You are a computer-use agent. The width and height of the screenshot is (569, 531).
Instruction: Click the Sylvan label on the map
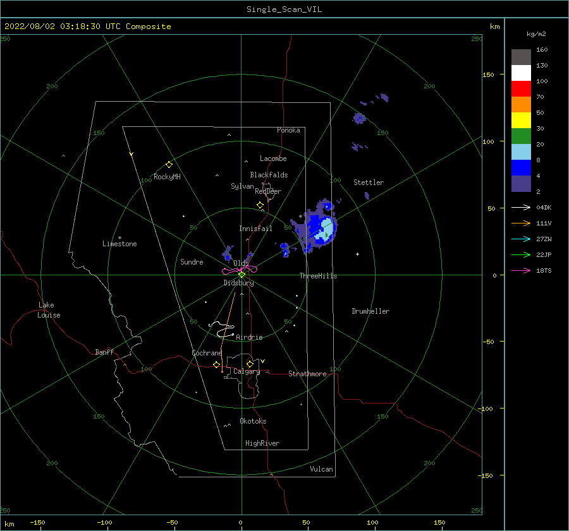242,186
